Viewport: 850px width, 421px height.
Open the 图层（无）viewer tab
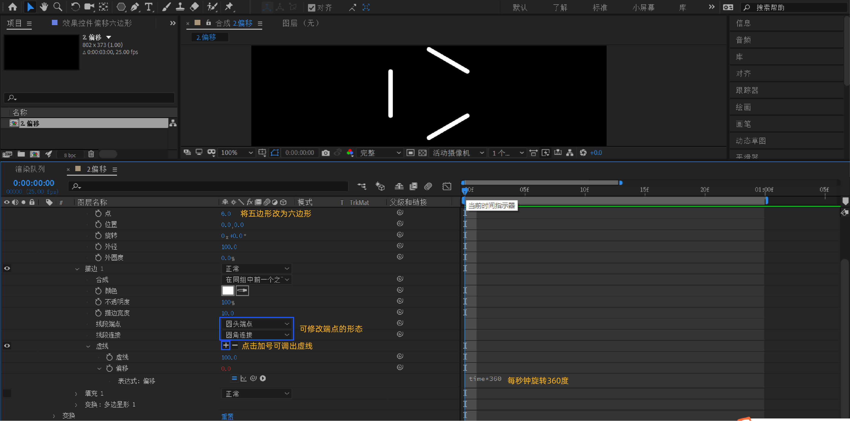301,23
